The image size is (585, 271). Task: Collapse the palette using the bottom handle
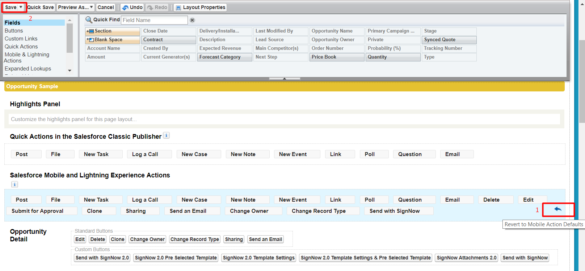[x=285, y=78]
